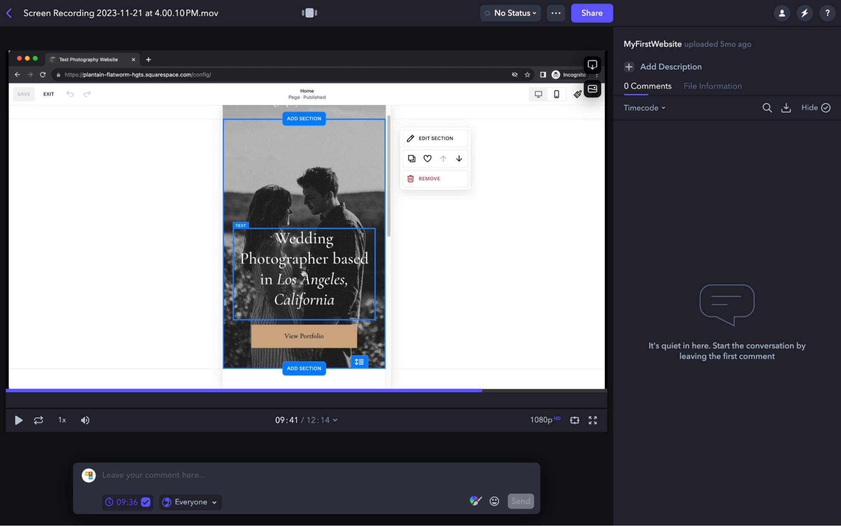
Task: Download comments using the download icon
Action: click(x=786, y=108)
